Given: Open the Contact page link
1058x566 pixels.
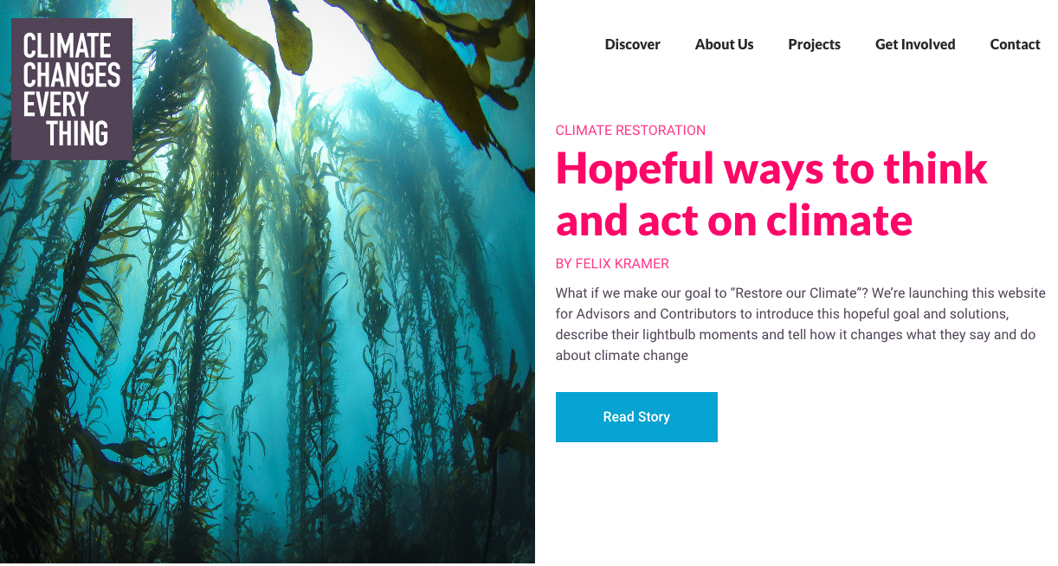Looking at the screenshot, I should tap(1015, 45).
